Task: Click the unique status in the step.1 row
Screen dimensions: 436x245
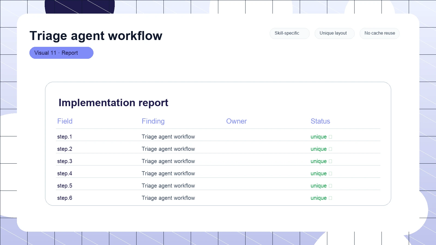Action: (x=319, y=137)
